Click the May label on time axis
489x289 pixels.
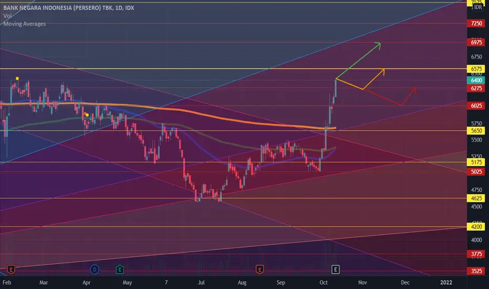pos(127,283)
